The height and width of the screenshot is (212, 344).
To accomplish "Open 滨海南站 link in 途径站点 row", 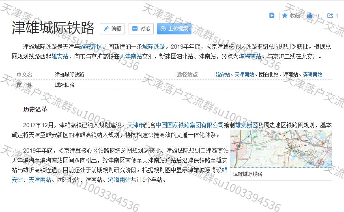I will tap(313, 74).
